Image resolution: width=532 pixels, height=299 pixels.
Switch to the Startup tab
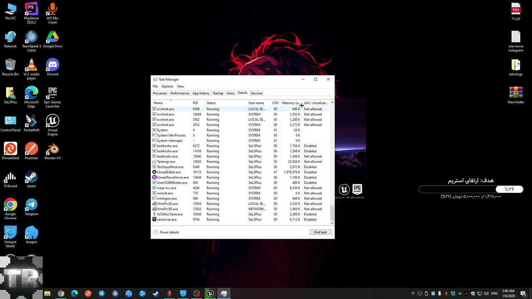point(218,93)
